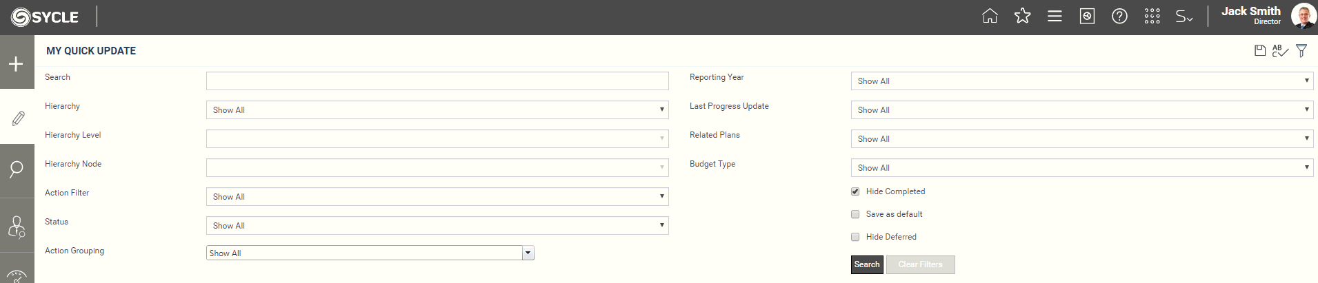Click the Clear Filters button

click(920, 264)
